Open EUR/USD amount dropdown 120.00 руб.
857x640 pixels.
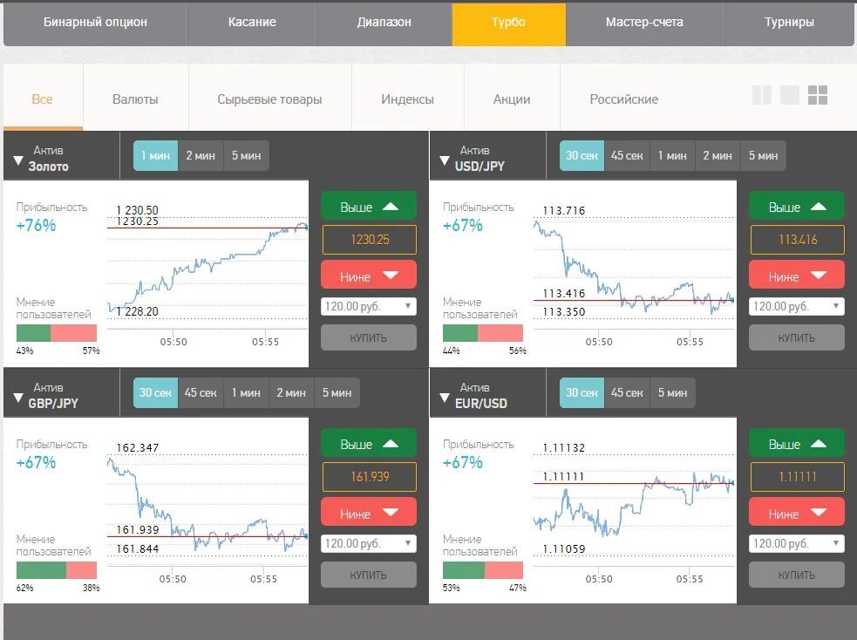pos(796,543)
